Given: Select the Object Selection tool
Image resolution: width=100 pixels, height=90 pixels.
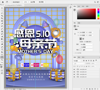Looking at the screenshot, I should tap(2, 16).
